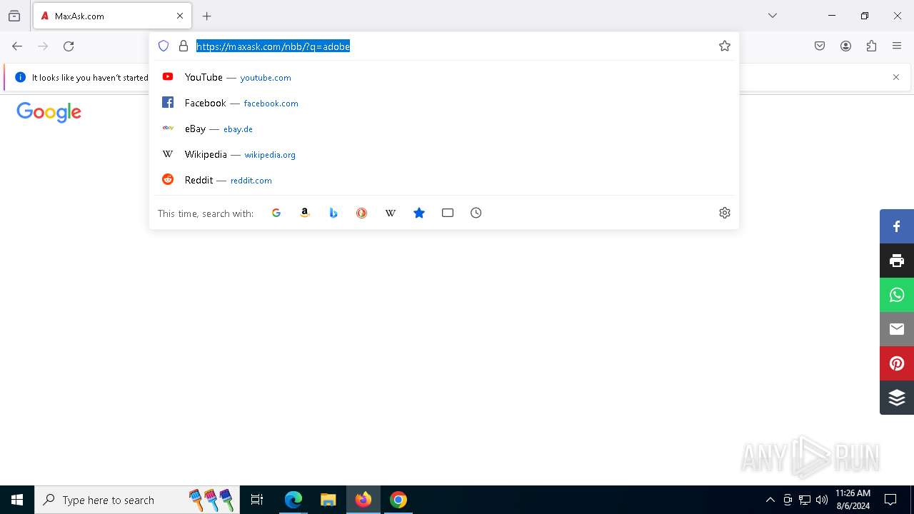The width and height of the screenshot is (914, 514).
Task: Select the MaxAsk.com tab
Action: pos(112,16)
